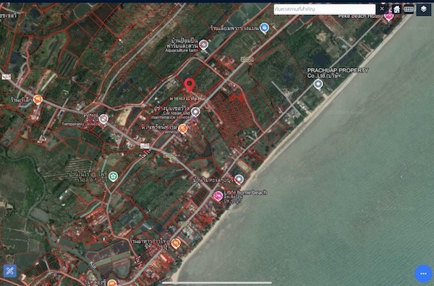Image resolution: width=434 pixels, height=286 pixels.
Task: Tap the home indicator bar at bottom
Action: point(217,282)
